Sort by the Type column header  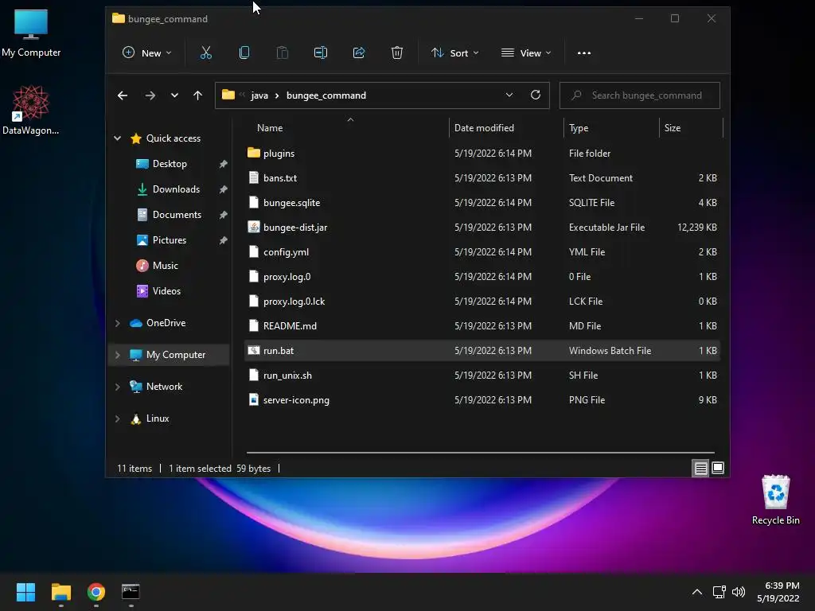point(579,128)
